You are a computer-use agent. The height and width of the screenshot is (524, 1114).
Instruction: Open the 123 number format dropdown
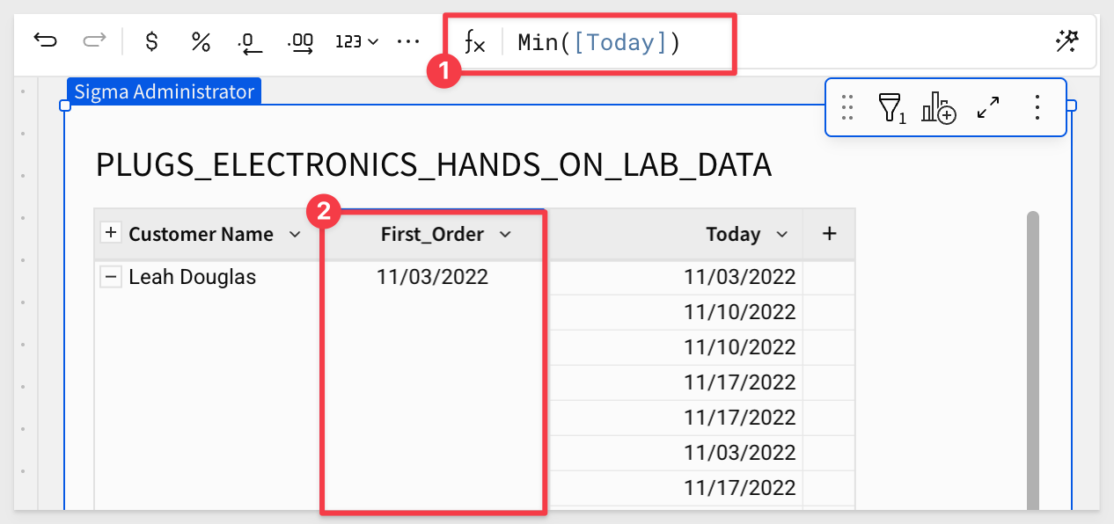[x=357, y=41]
